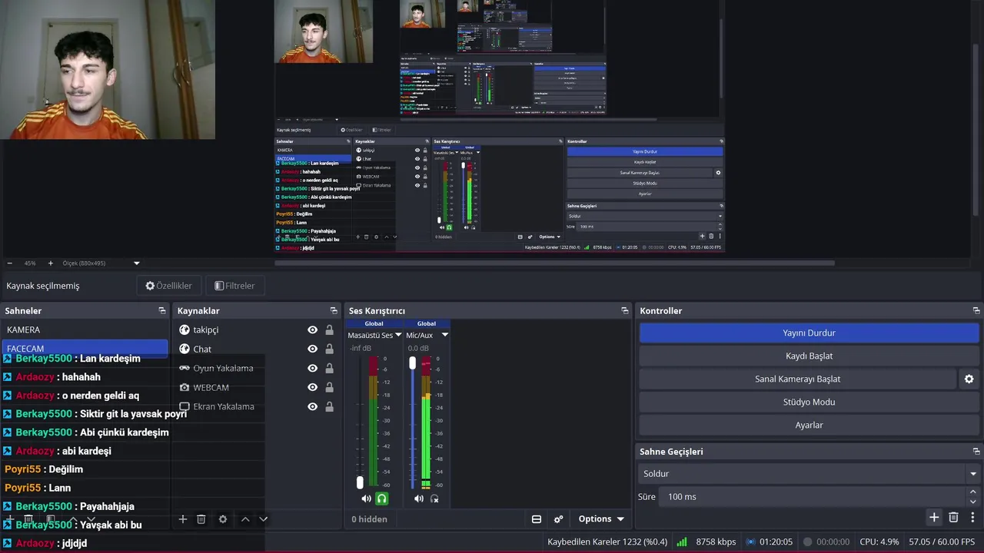
Task: Undock the Sahneler panel
Action: click(x=162, y=311)
